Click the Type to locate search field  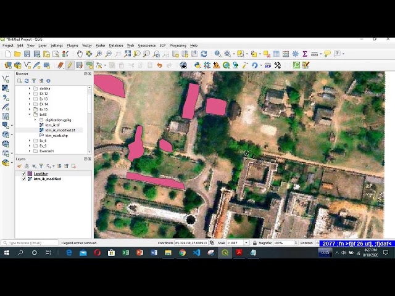pyautogui.click(x=30, y=243)
